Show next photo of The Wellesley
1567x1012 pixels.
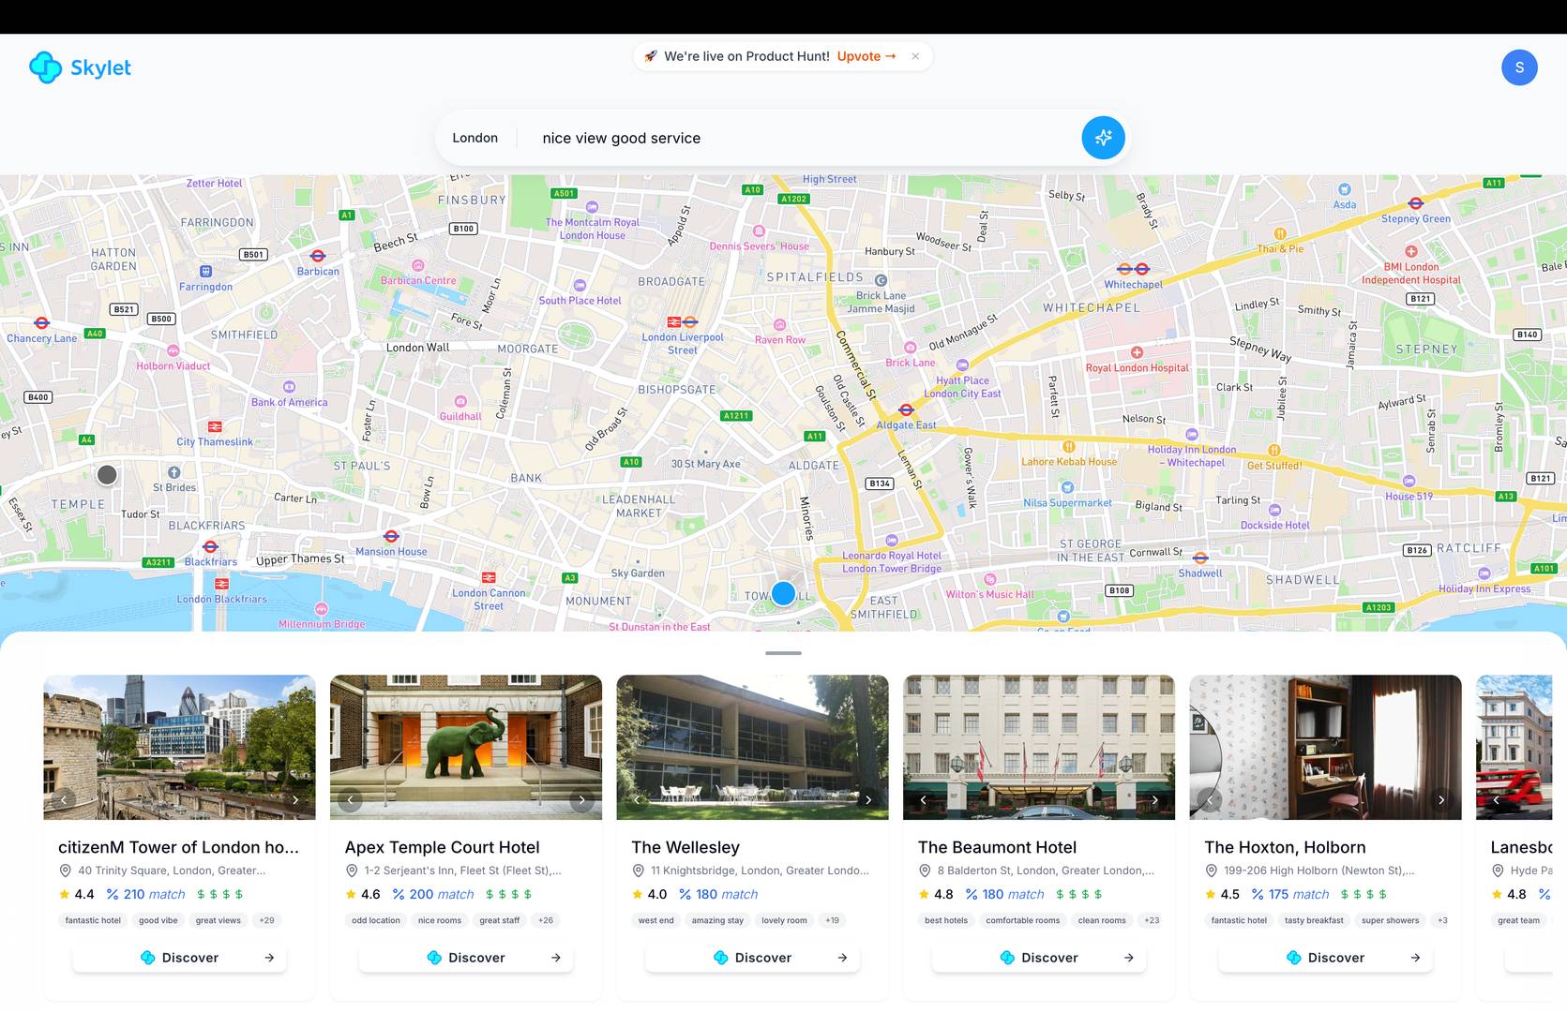click(x=868, y=800)
